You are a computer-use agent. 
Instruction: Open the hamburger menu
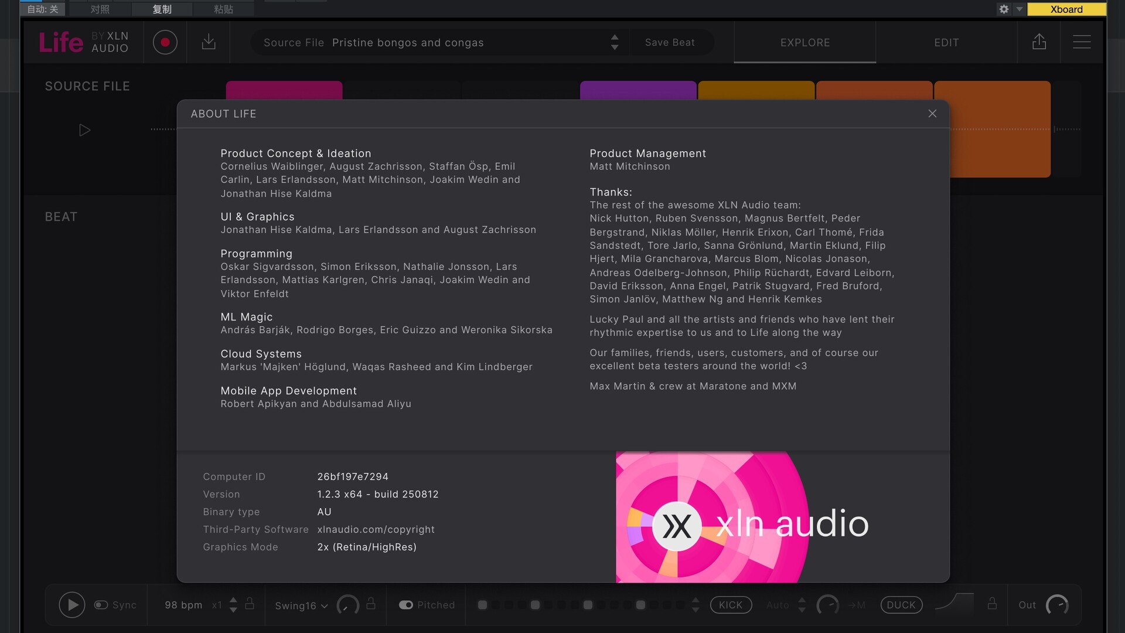coord(1082,42)
